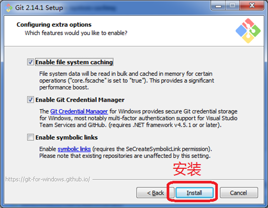Image resolution: width=268 pixels, height=208 pixels.
Task: Tick the Enable symbolic links checkbox
Action: click(x=30, y=137)
